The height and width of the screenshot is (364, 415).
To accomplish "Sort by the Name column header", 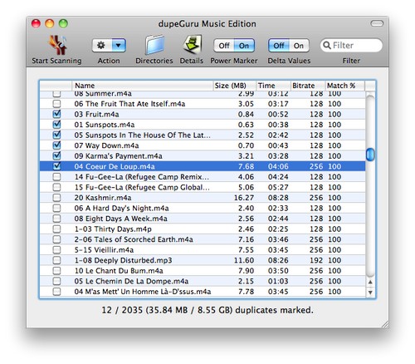I will coord(143,86).
